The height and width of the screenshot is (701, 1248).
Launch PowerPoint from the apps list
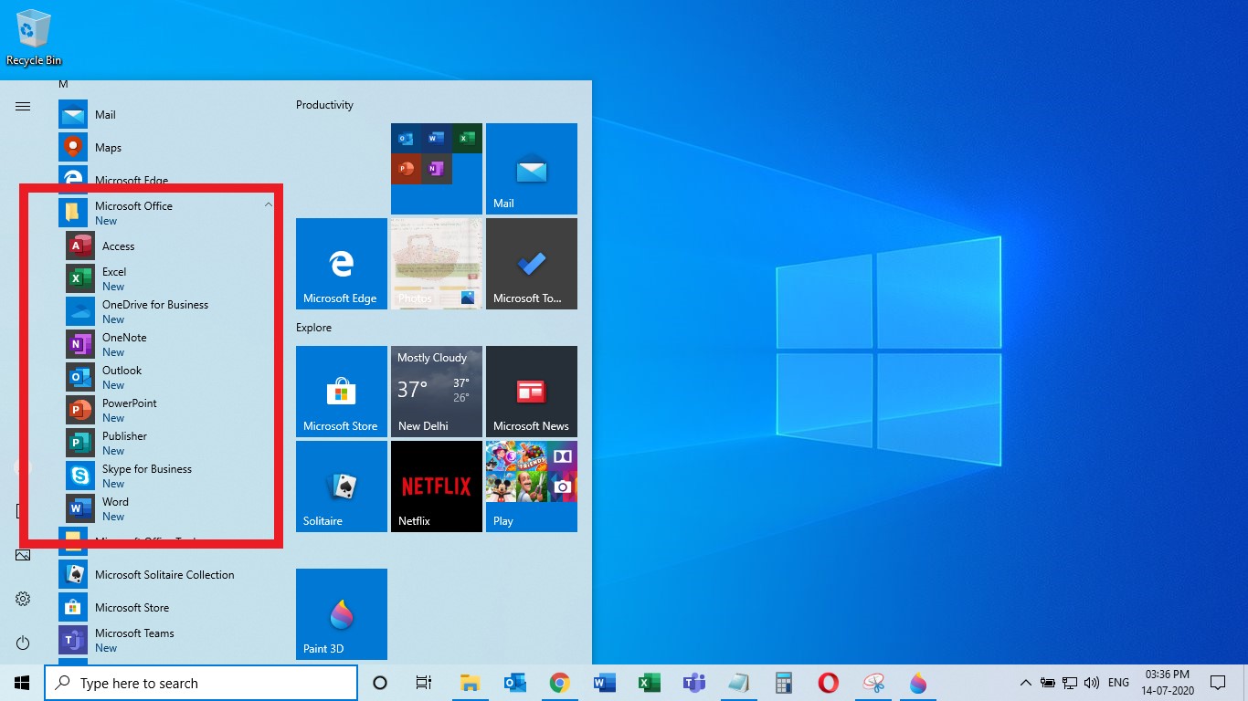[x=169, y=411]
